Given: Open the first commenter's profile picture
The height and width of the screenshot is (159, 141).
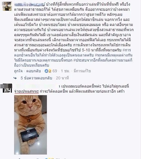Looking at the screenshot, I should (7, 6).
